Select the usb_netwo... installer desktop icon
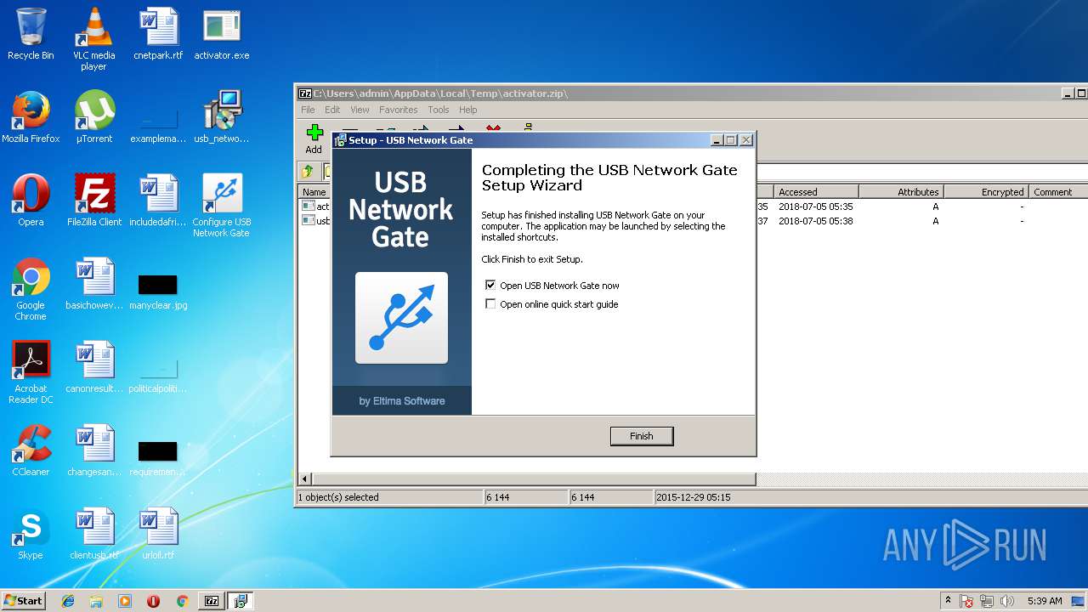Viewport: 1088px width, 612px height. coord(222,117)
